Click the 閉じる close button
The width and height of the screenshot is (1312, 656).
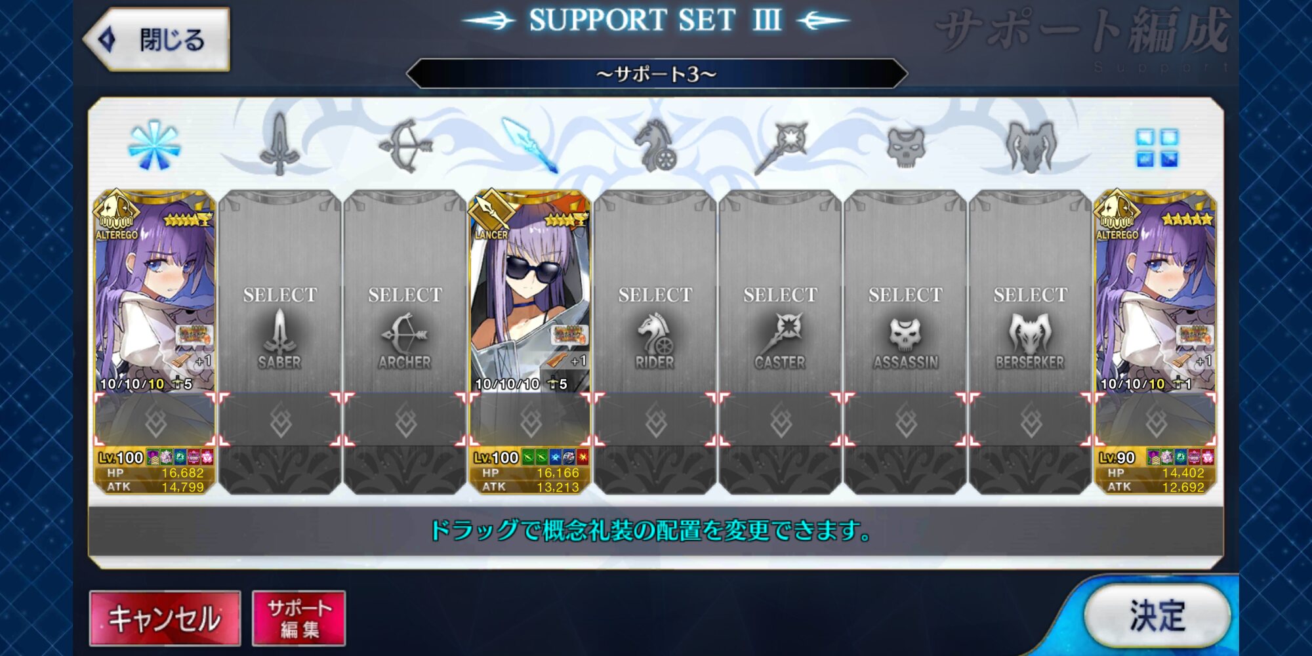(157, 39)
